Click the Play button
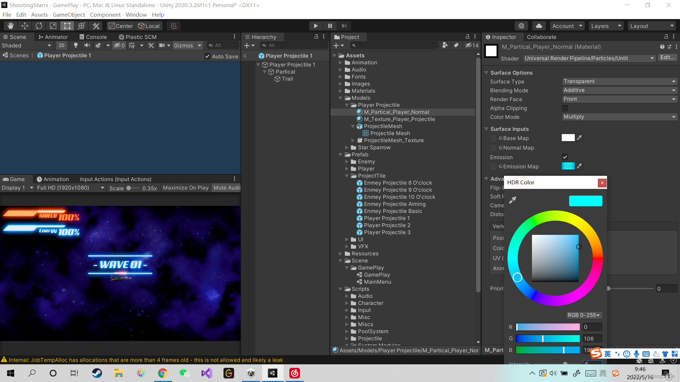The width and height of the screenshot is (680, 382). pyautogui.click(x=316, y=26)
